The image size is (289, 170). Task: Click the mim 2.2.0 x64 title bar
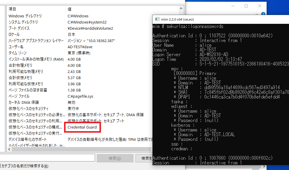point(221,19)
